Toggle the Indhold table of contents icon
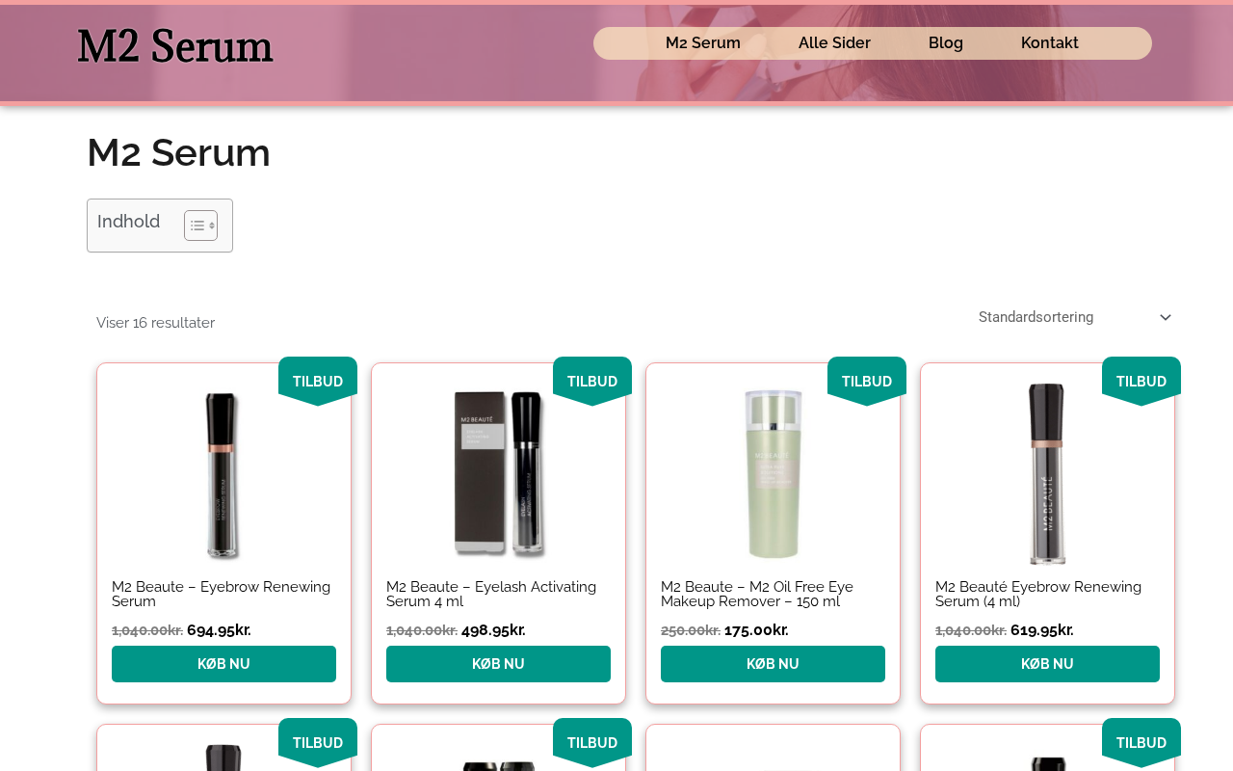 tap(200, 226)
